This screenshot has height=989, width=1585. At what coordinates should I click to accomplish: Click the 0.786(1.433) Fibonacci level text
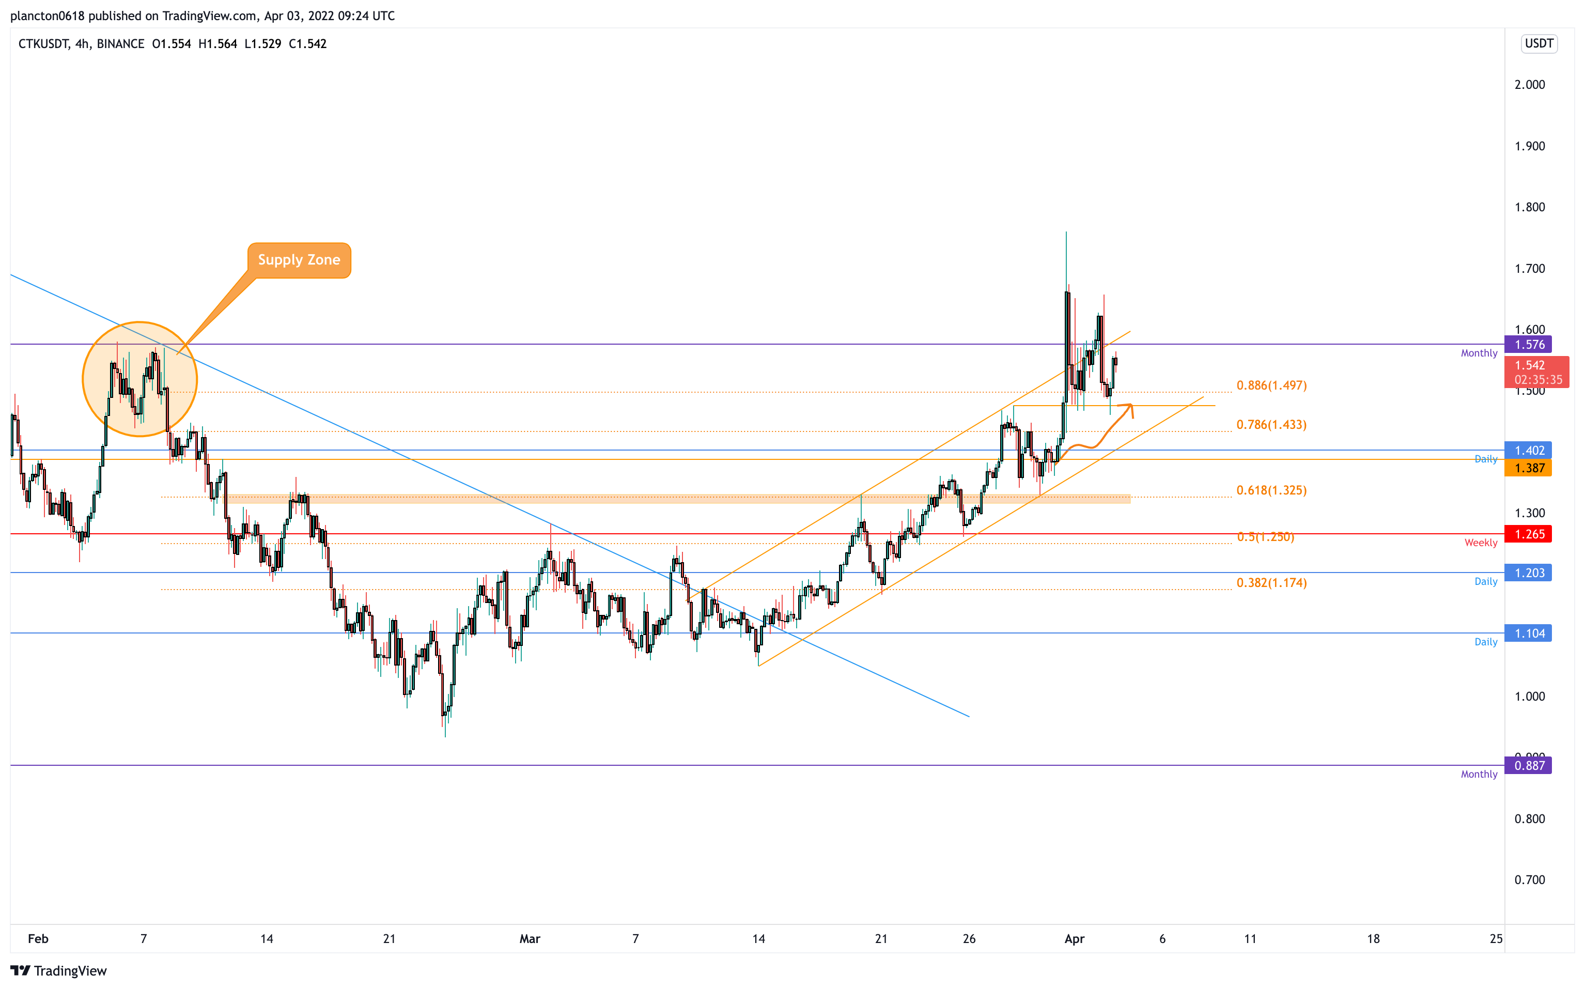tap(1271, 425)
